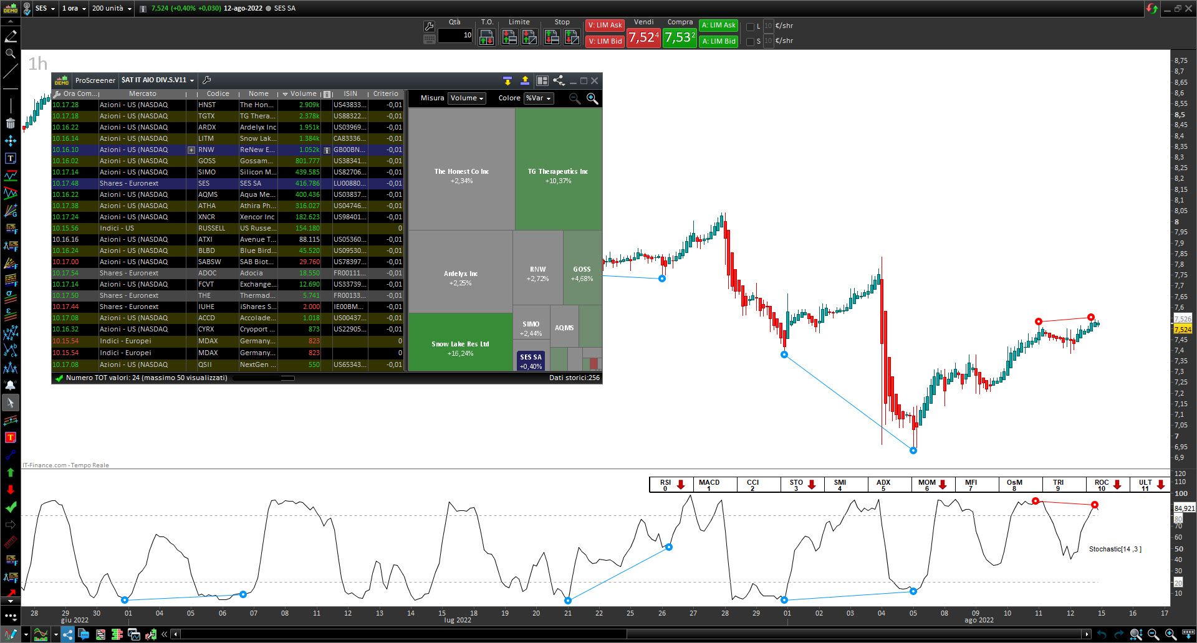This screenshot has height=643, width=1197.
Task: Click the alert bell icon in left toolbar
Action: click(x=11, y=386)
